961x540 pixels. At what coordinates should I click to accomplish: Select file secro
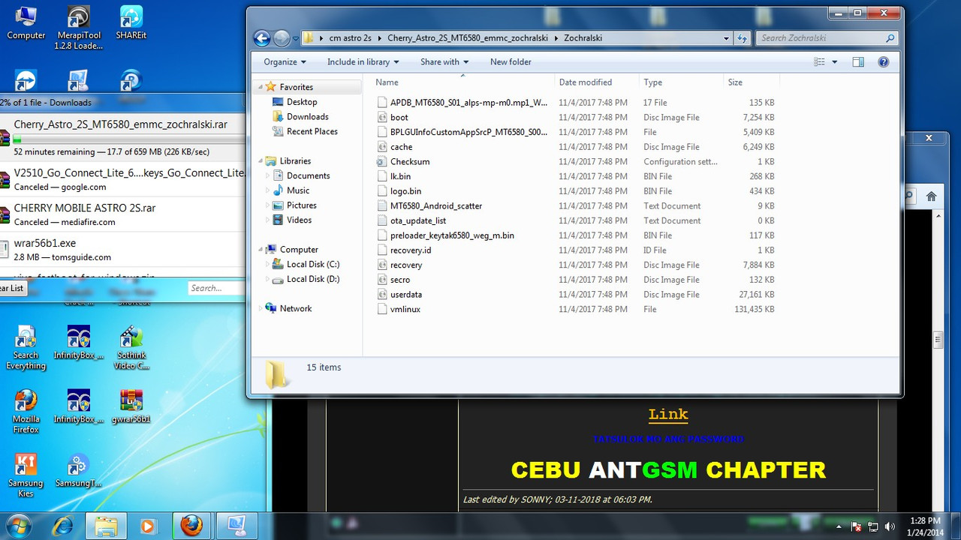(x=400, y=280)
